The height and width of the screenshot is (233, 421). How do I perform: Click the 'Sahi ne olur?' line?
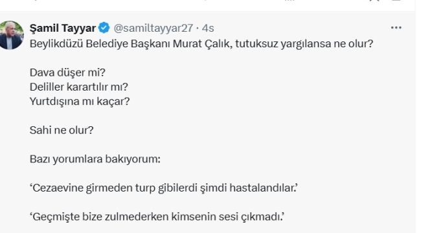coord(62,130)
